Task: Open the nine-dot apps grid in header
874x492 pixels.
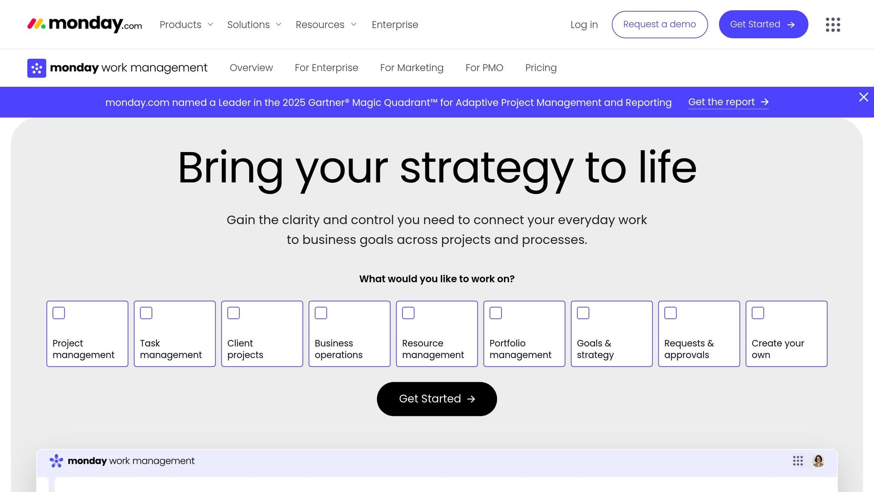Action: coord(833,24)
